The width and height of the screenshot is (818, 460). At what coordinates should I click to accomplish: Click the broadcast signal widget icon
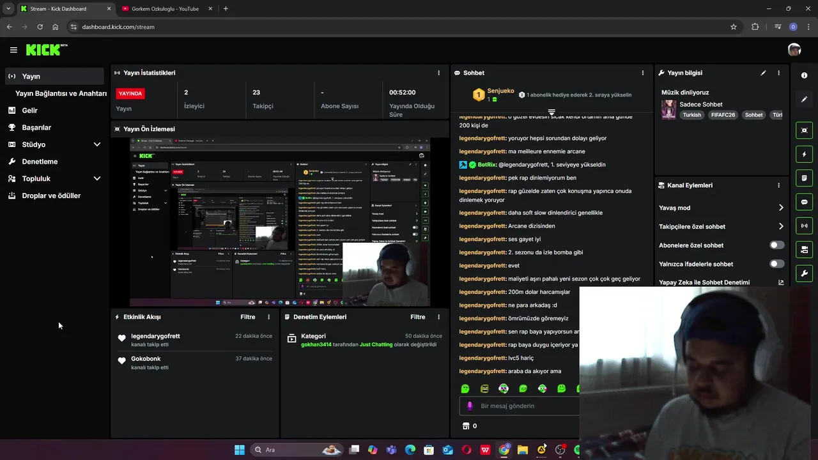804,226
